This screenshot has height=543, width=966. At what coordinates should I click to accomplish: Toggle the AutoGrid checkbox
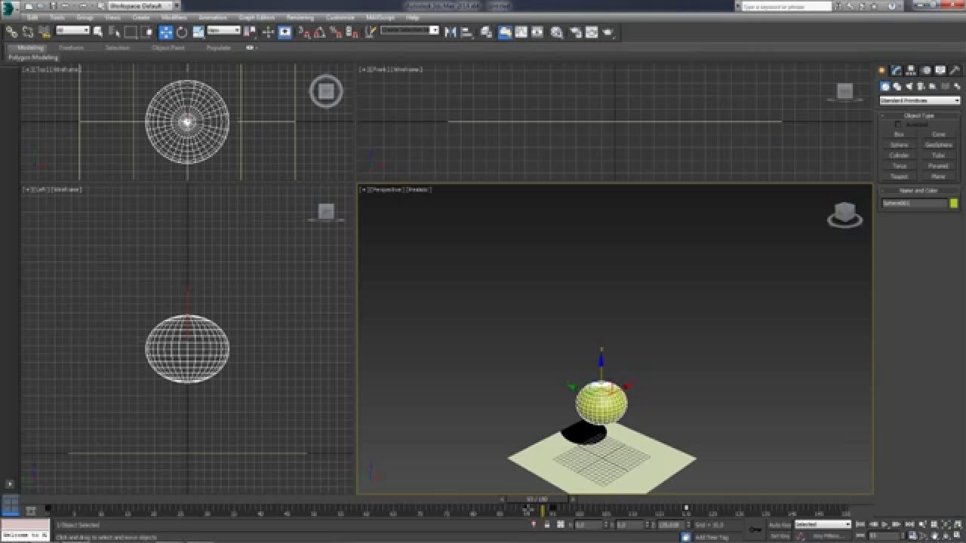pos(898,124)
